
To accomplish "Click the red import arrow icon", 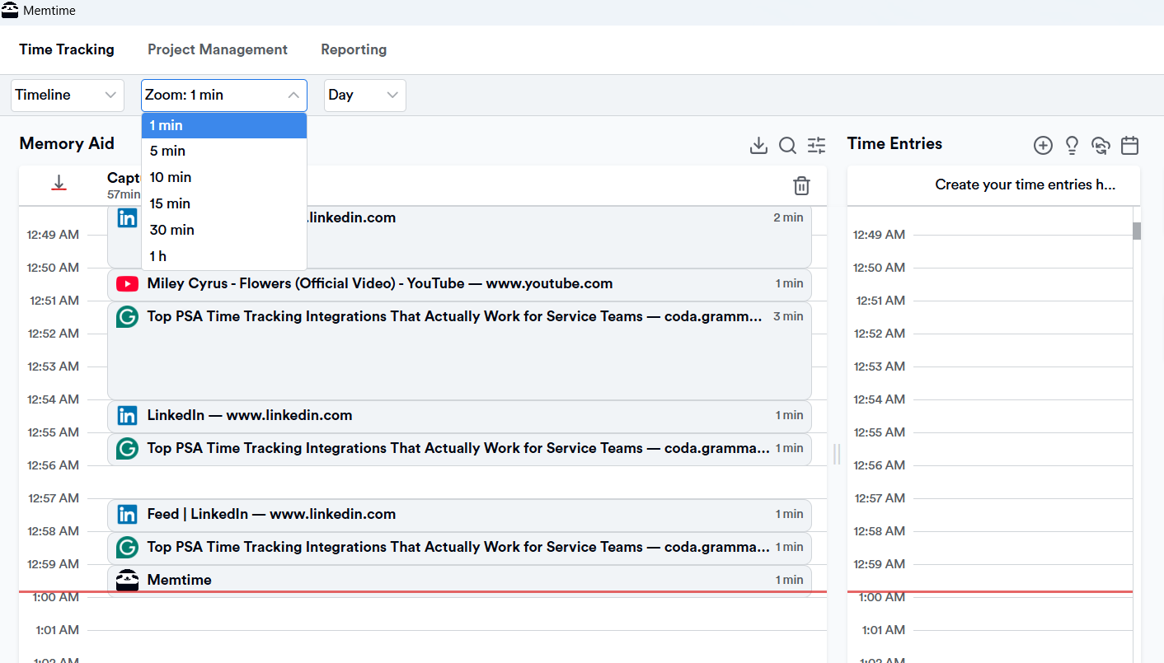I will [59, 183].
